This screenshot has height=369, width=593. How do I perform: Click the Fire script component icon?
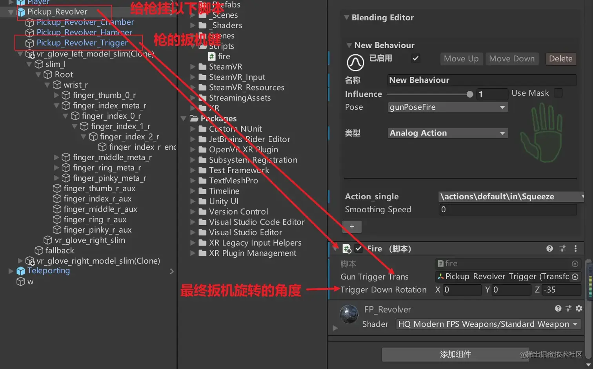(347, 248)
